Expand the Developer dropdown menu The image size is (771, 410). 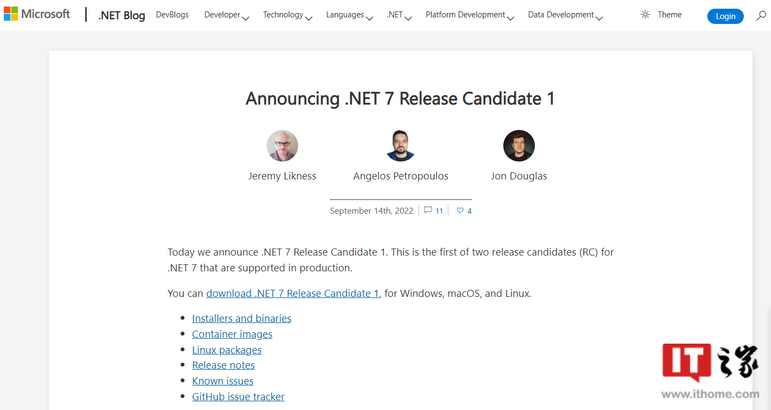point(226,15)
